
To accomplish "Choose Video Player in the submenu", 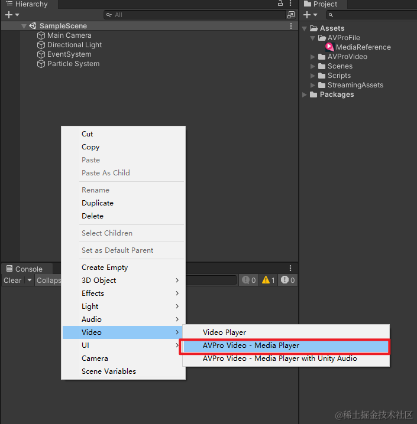I will point(286,332).
